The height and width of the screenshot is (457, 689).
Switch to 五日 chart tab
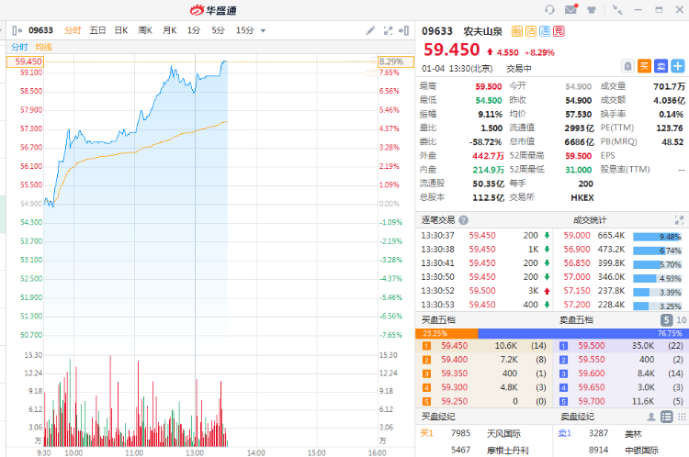(97, 30)
